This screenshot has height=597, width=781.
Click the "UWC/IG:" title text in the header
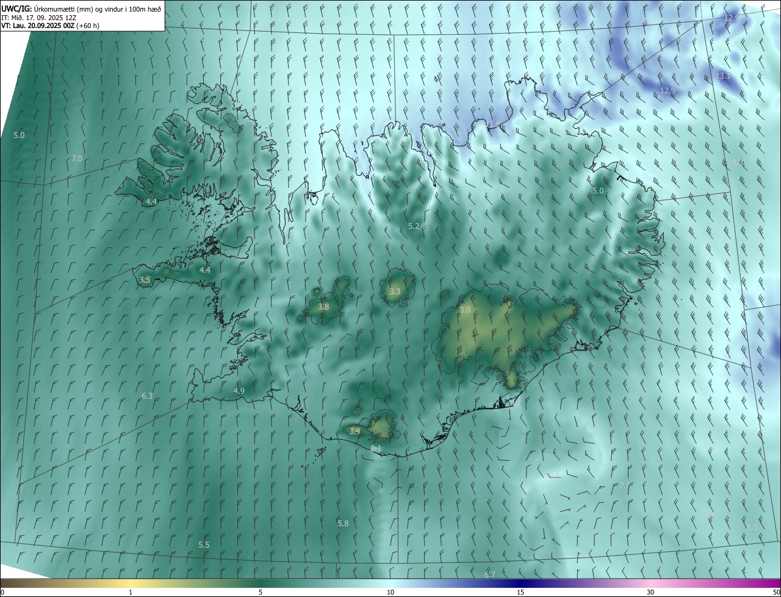coord(16,9)
